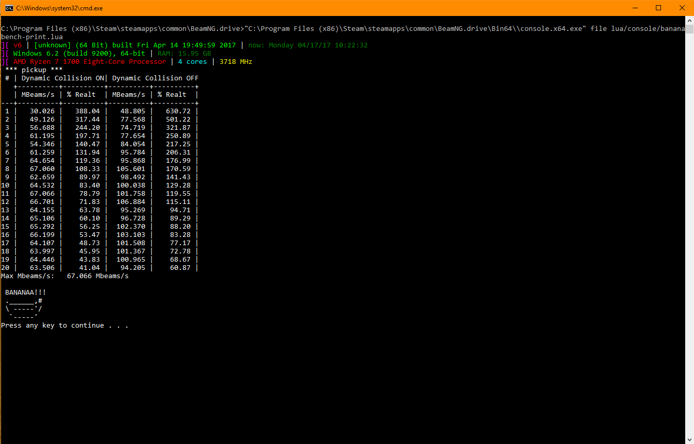Image resolution: width=694 pixels, height=444 pixels.
Task: Click the '*** pickup ***' heading
Action: click(34, 70)
